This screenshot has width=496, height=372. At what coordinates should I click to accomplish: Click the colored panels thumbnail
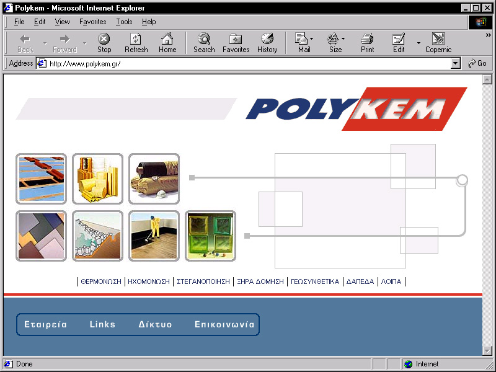41,236
